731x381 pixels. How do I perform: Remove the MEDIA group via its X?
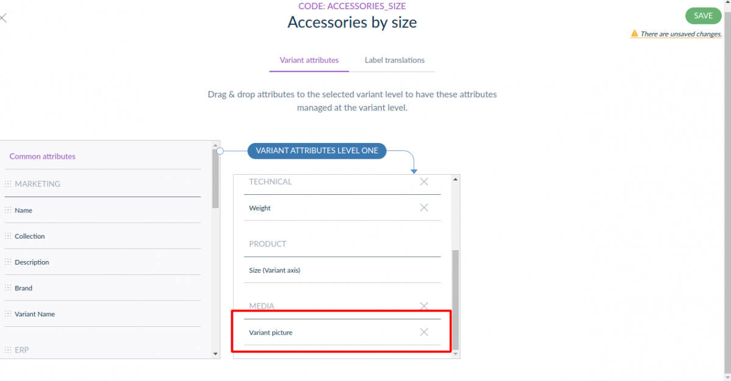(424, 306)
